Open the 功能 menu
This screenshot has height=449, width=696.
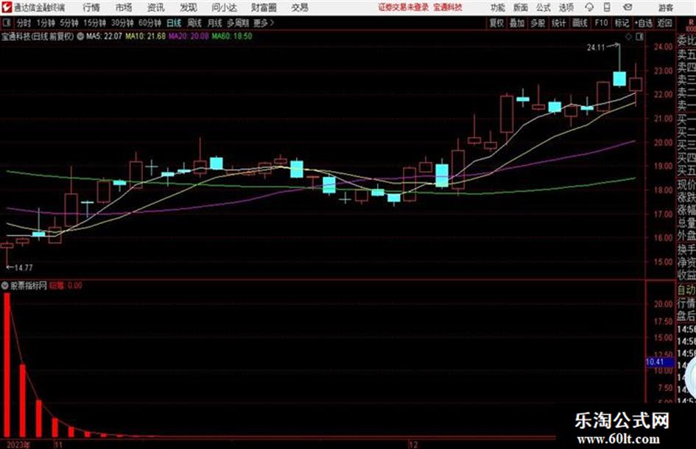coord(498,7)
